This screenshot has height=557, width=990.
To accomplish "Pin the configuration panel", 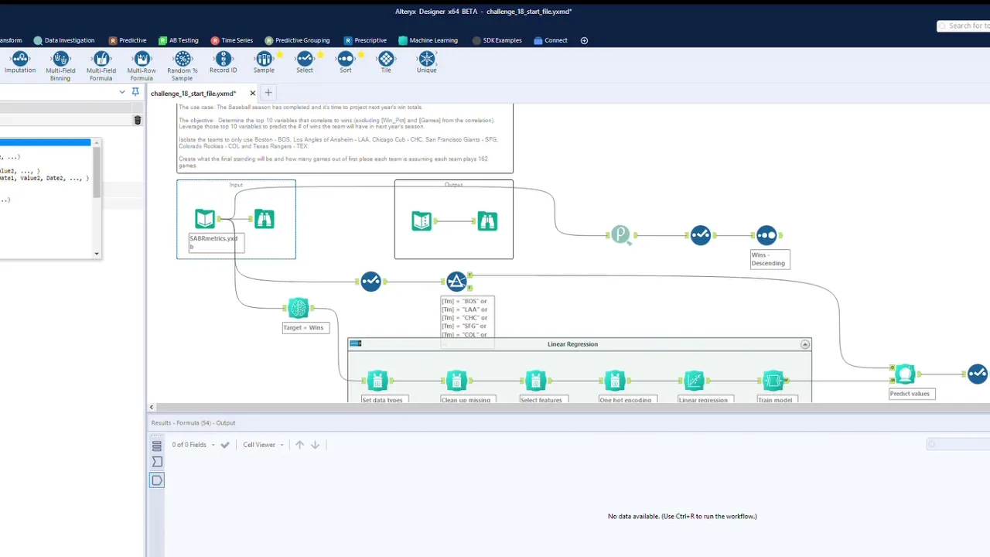I will pos(135,92).
